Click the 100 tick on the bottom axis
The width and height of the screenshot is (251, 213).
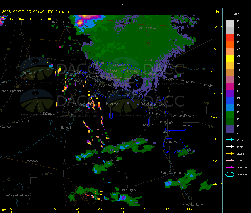[x=144, y=209]
